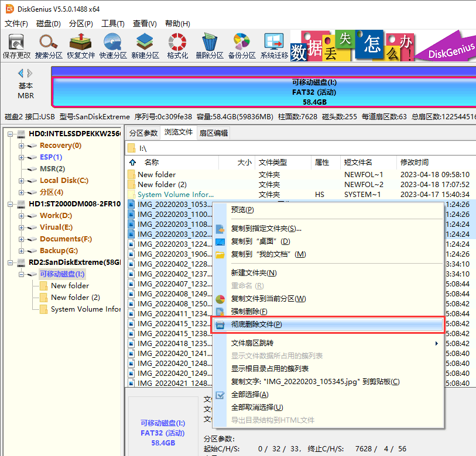Screen dimensions: 476x456
Task: Start the 系统迁移 system migration tool
Action: [x=274, y=46]
